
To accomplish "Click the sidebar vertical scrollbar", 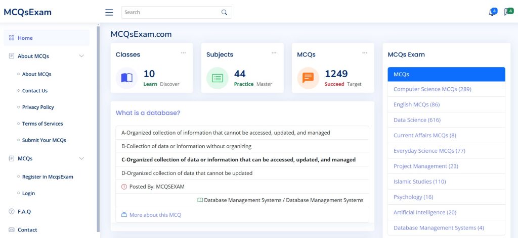I will [x=98, y=126].
